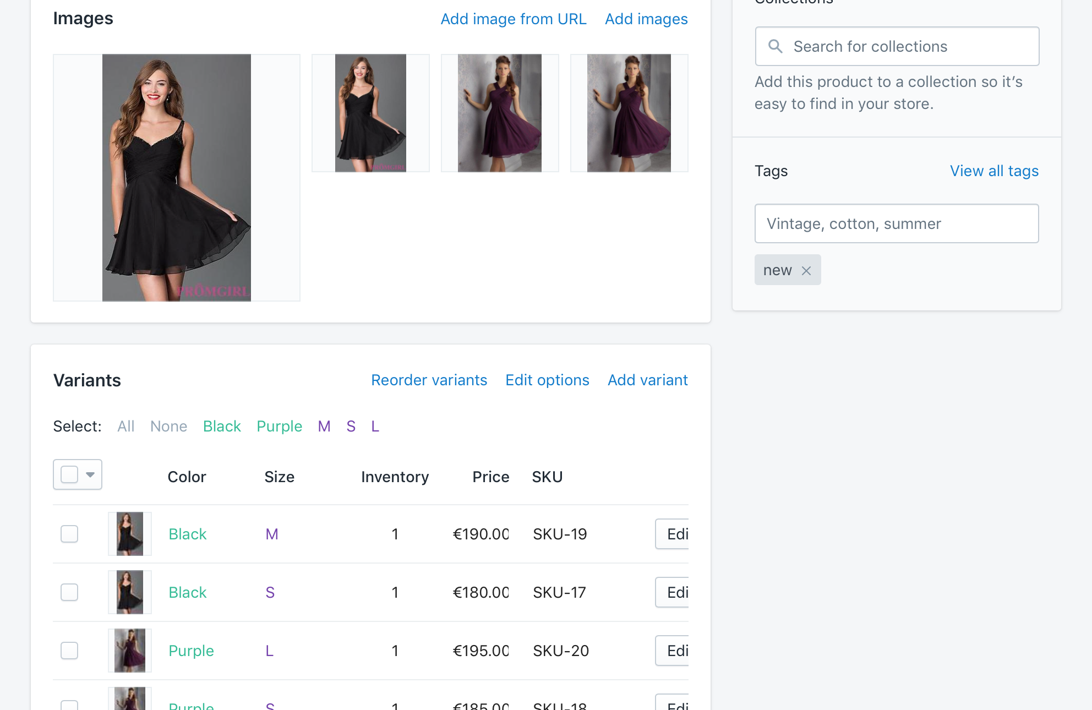Click Edit options link
This screenshot has width=1092, height=710.
(547, 380)
